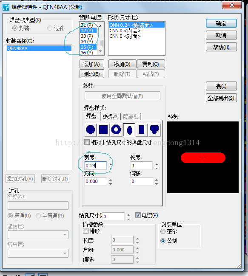Choose the 密尔 mils unit option
This screenshot has height=276, width=248.
pos(163,231)
